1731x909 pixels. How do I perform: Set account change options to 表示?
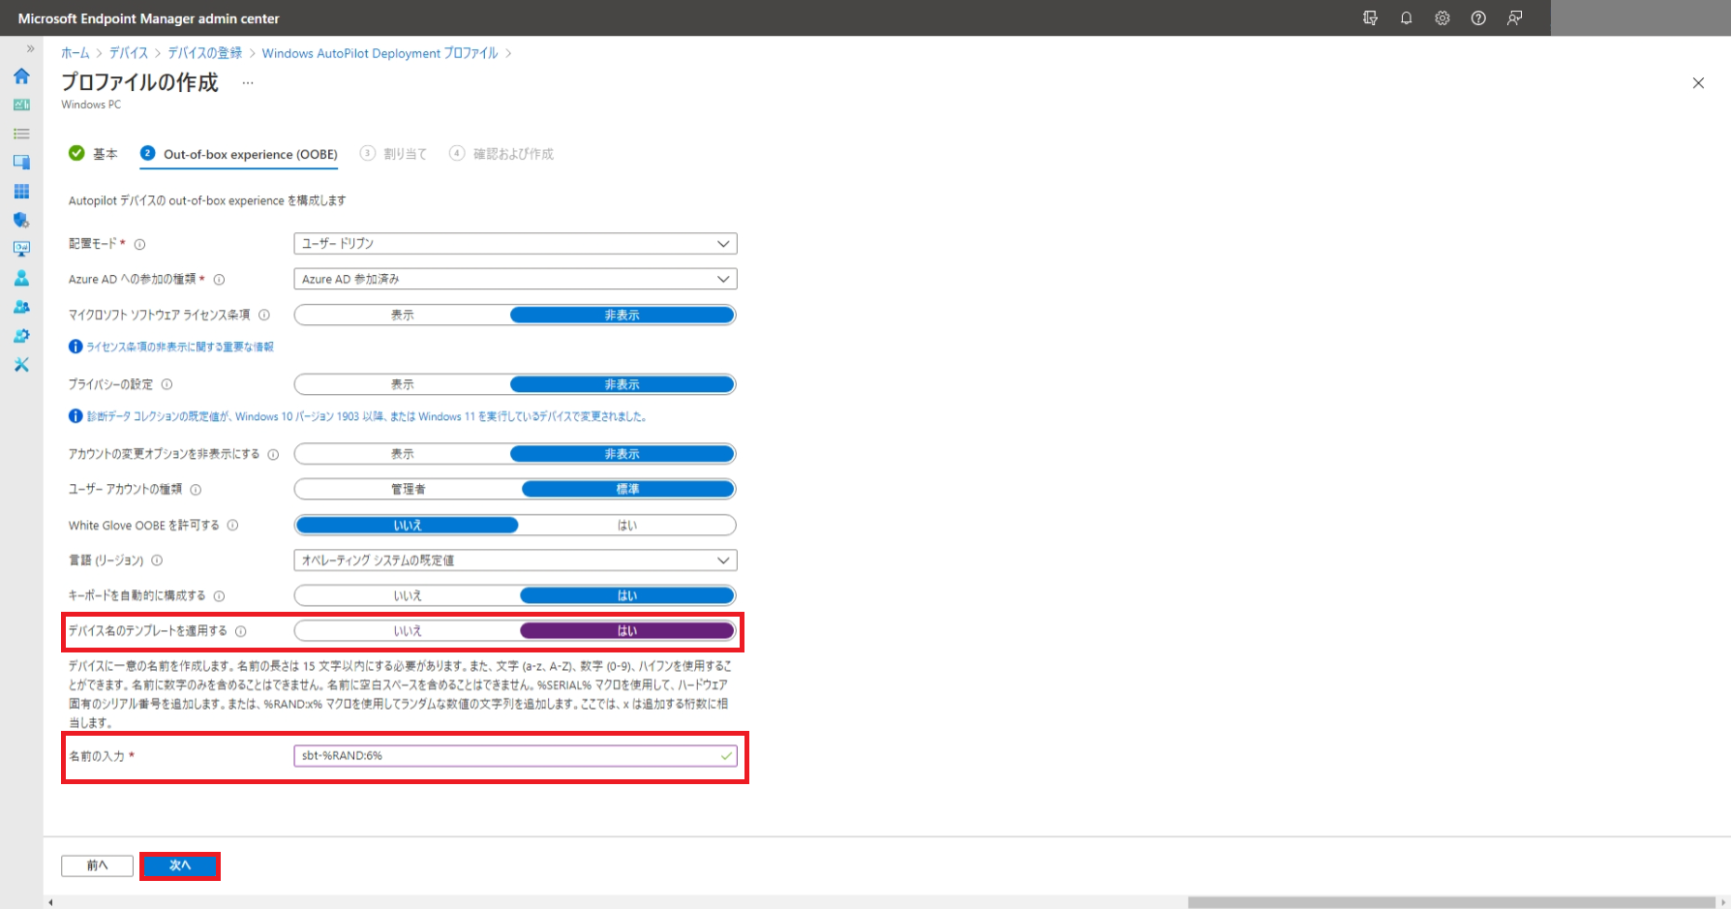click(x=403, y=454)
